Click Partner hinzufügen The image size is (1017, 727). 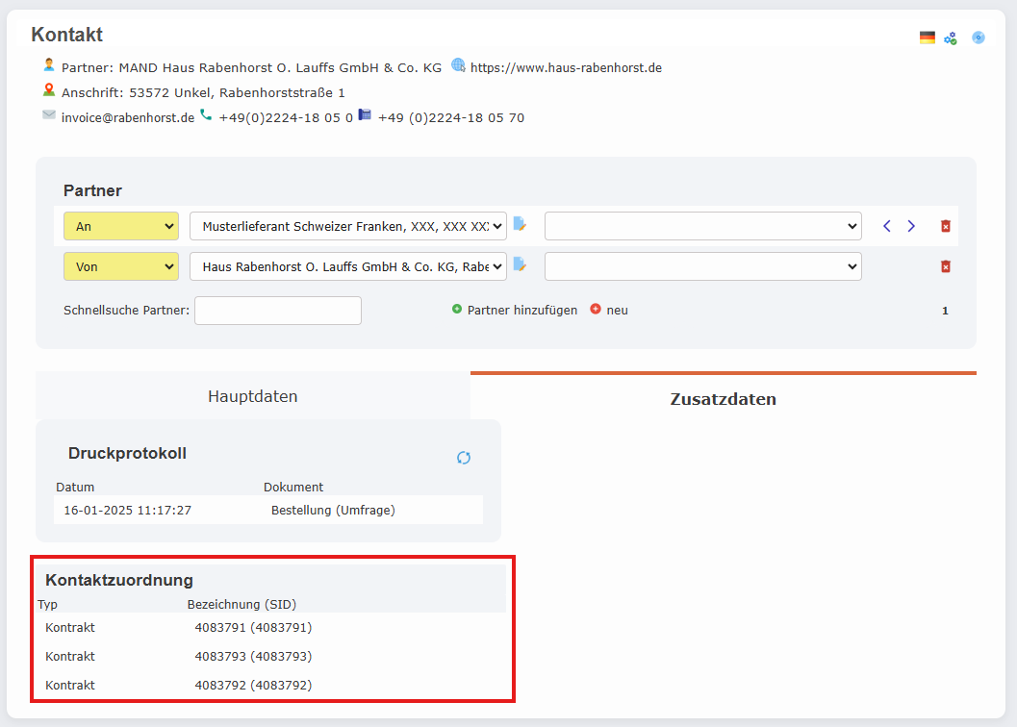(521, 310)
